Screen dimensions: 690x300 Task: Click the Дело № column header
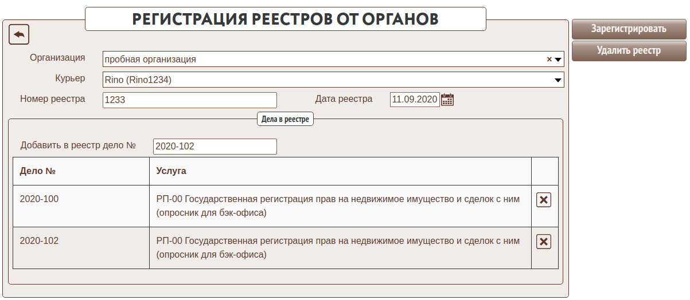(x=37, y=171)
